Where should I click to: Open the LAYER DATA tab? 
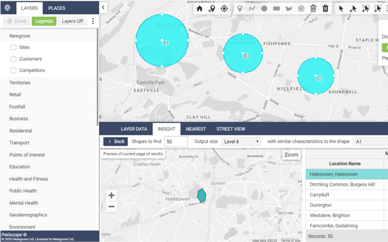pyautogui.click(x=134, y=129)
